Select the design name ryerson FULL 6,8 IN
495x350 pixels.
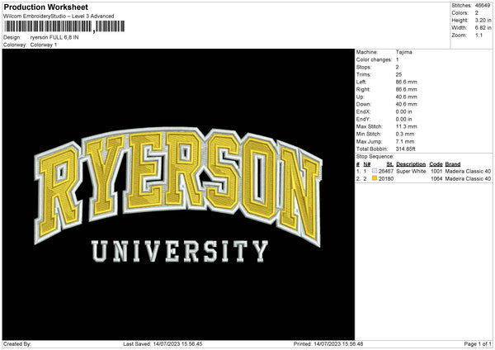point(54,37)
